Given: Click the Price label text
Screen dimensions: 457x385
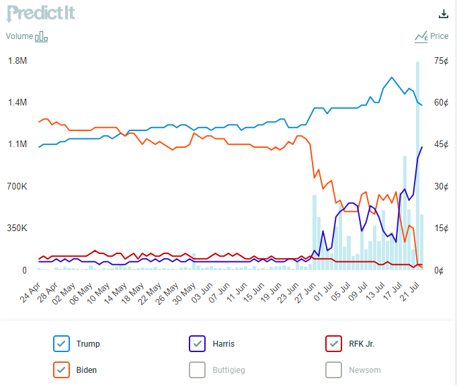Looking at the screenshot, I should [x=440, y=36].
